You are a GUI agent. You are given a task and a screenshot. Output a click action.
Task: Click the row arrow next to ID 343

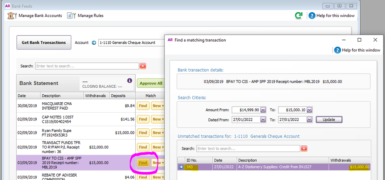pyautogui.click(x=181, y=167)
